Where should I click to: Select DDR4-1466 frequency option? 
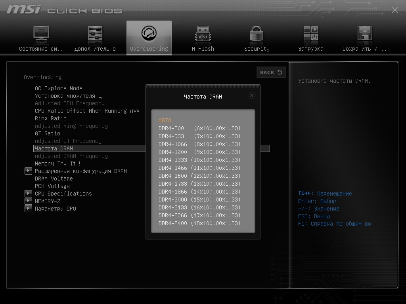click(x=200, y=168)
